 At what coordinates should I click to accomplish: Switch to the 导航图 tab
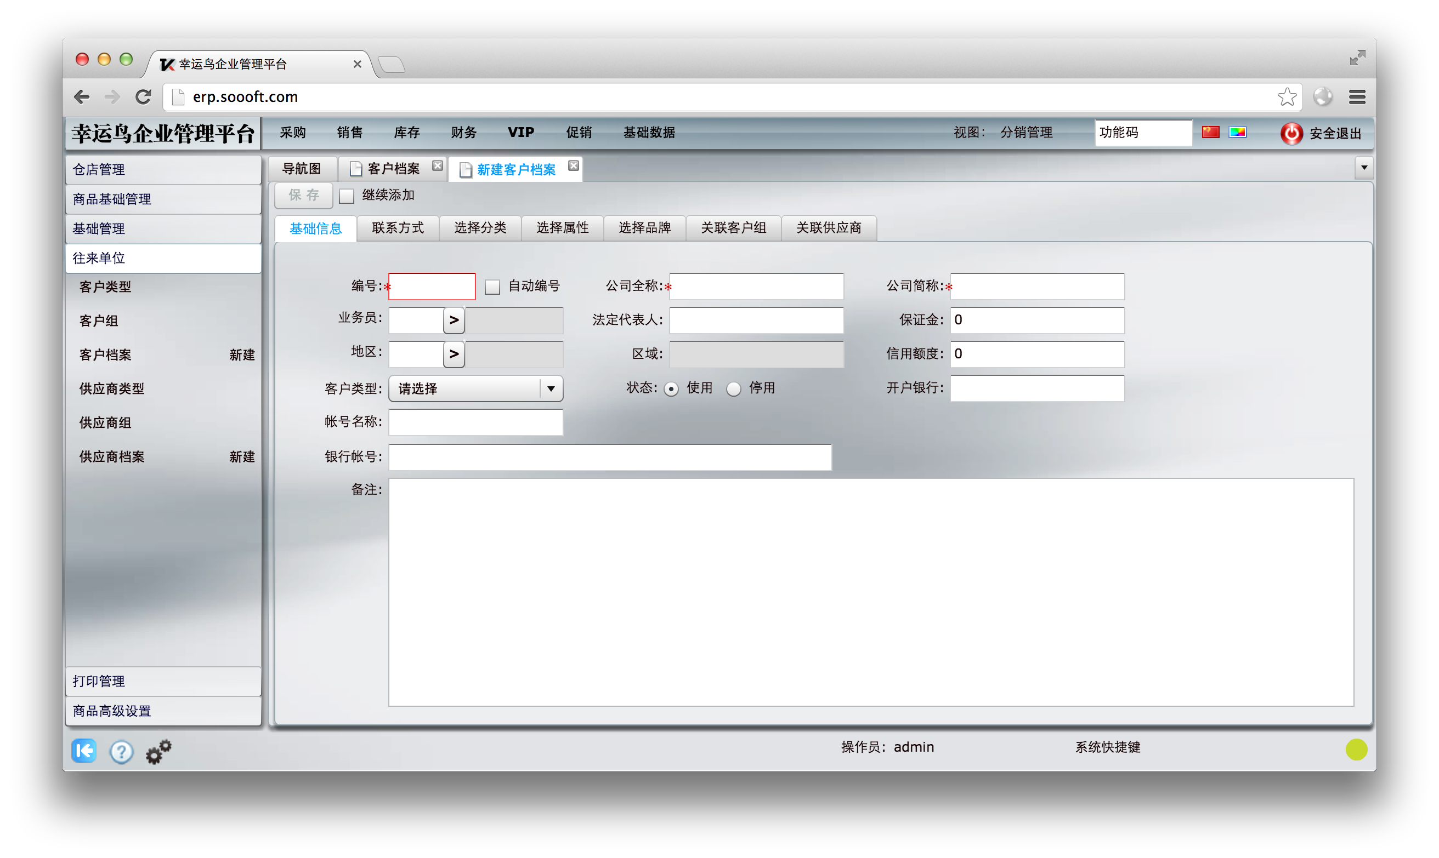302,168
